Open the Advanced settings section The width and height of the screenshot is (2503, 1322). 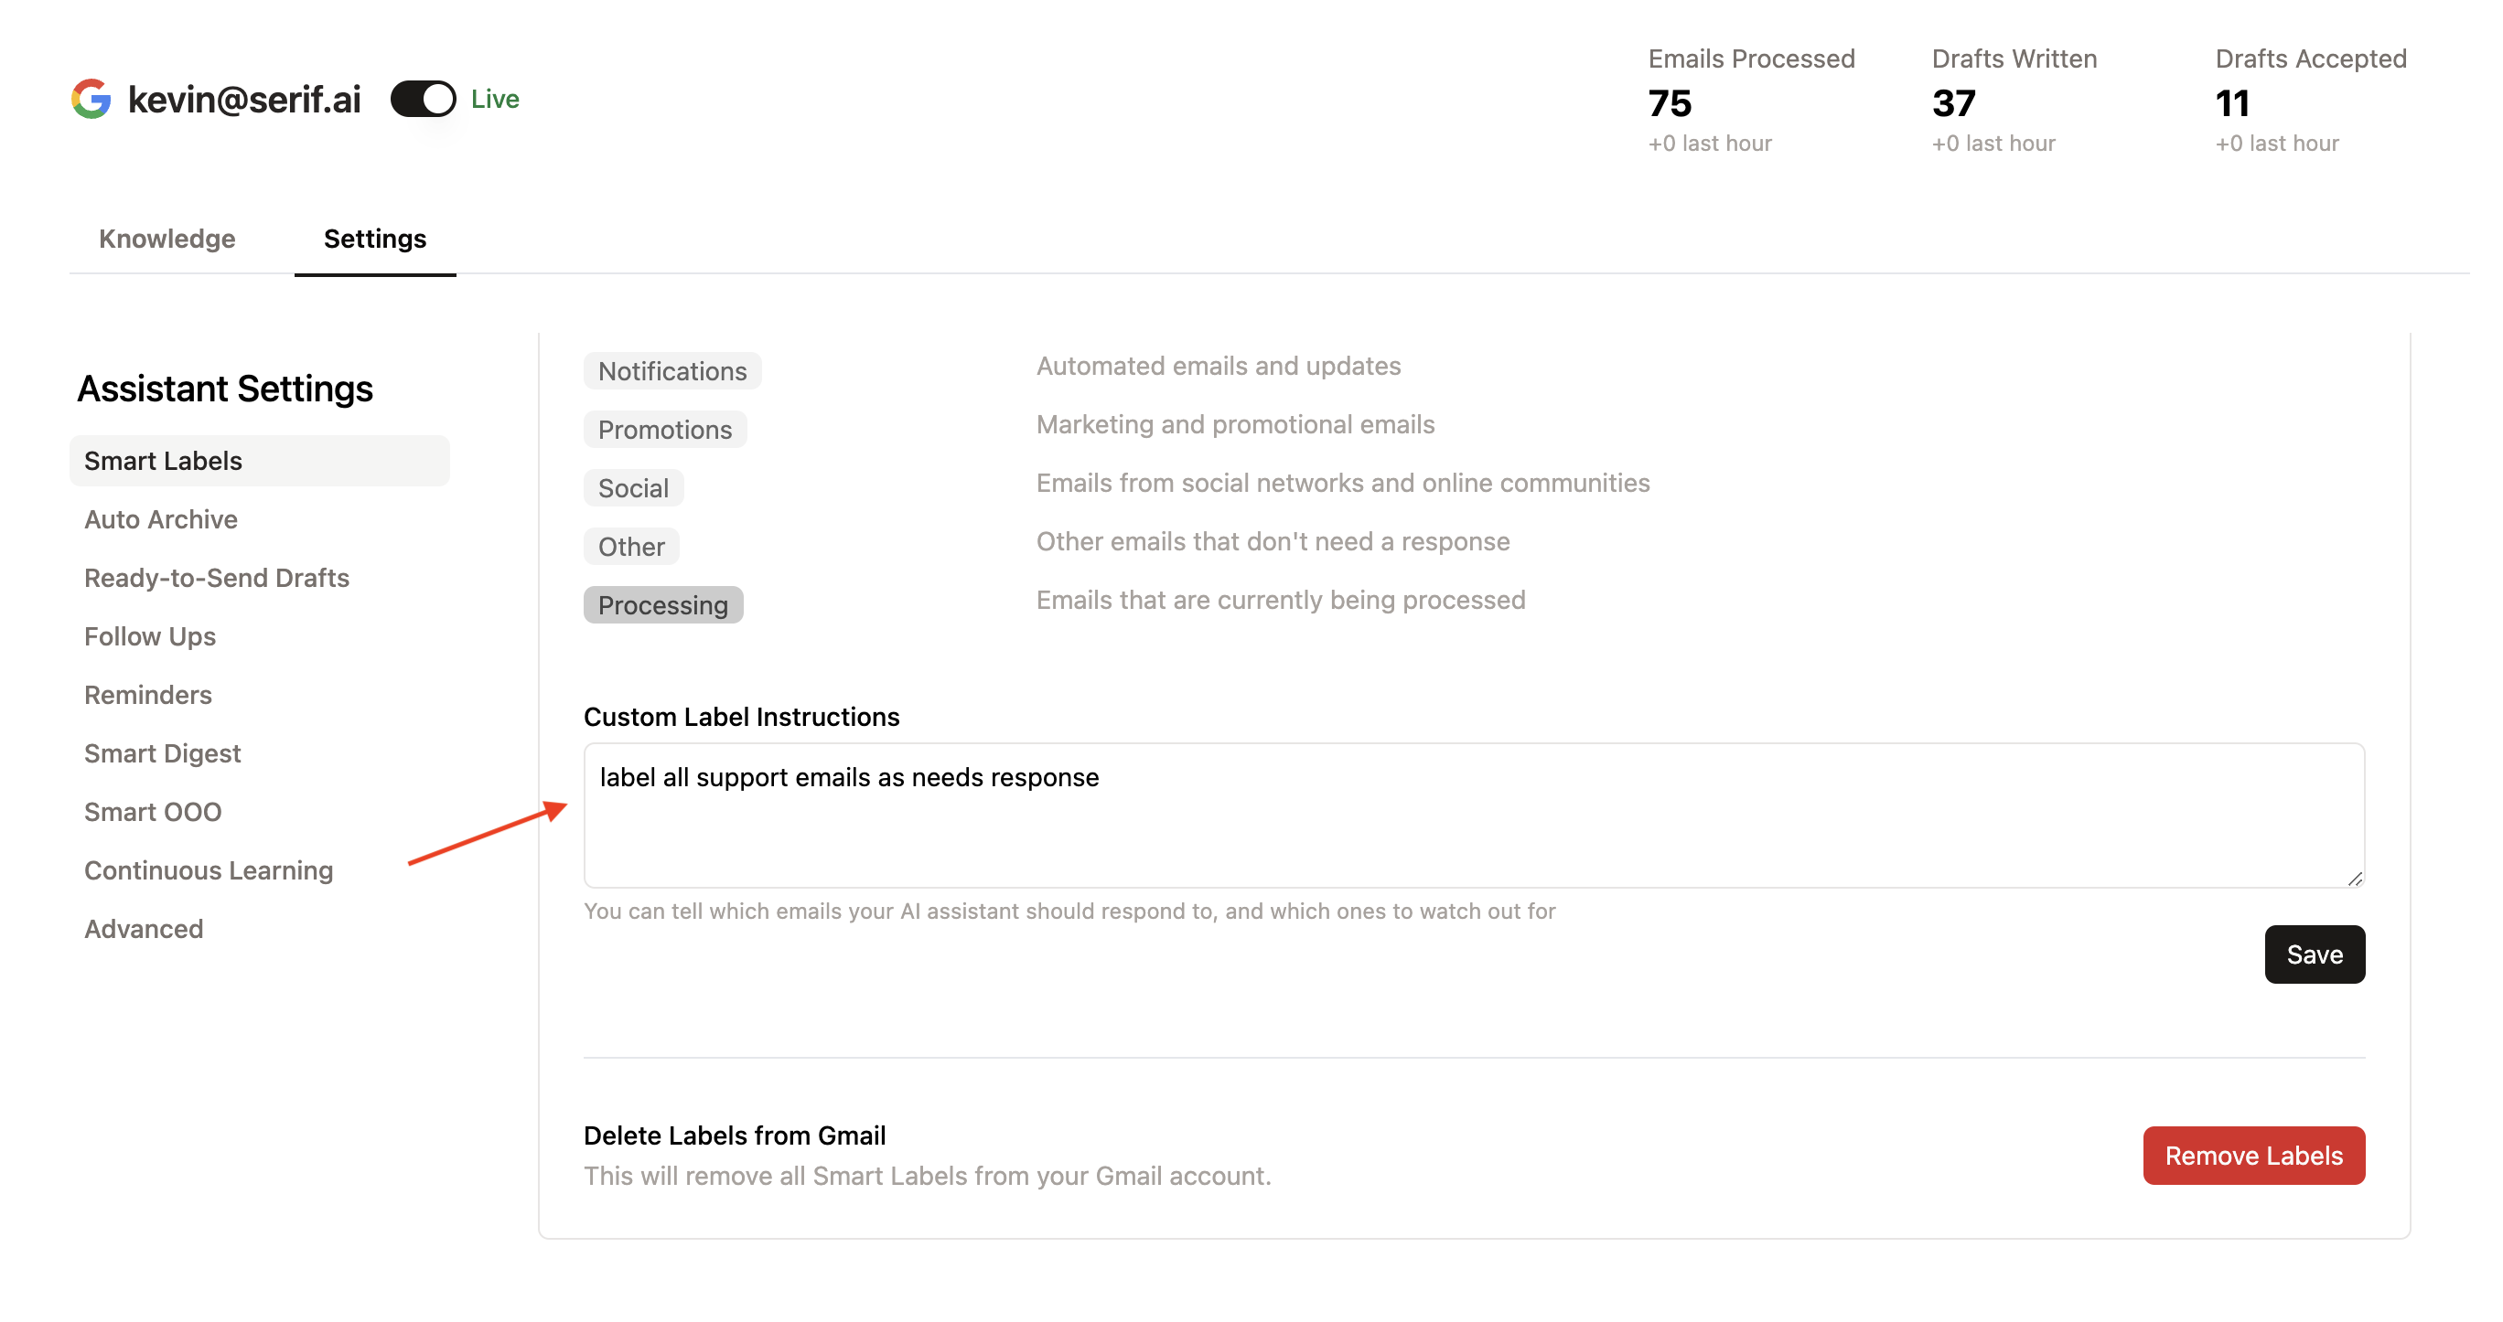[x=144, y=929]
